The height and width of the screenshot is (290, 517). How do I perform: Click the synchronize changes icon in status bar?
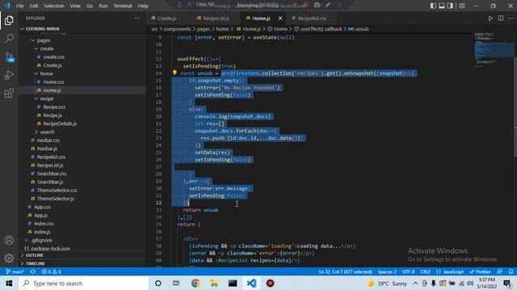[33, 271]
